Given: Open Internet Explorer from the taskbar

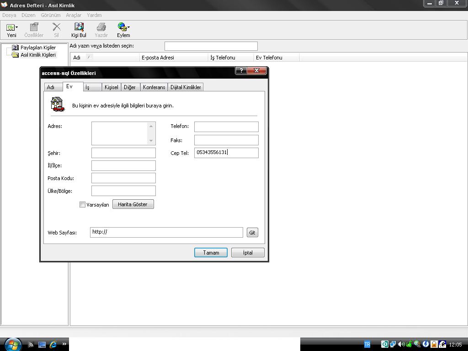Looking at the screenshot, I should click(53, 344).
